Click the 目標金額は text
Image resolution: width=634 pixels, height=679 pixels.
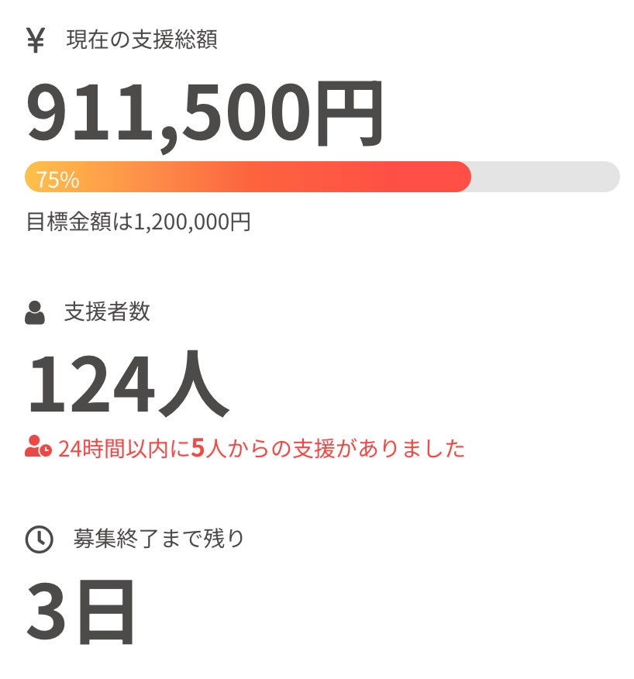tap(80, 222)
